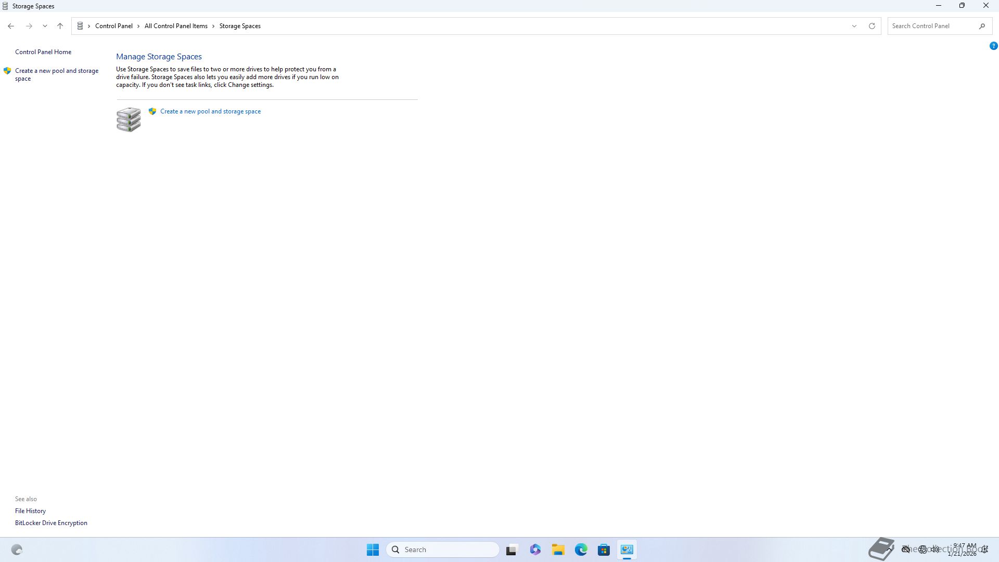Image resolution: width=999 pixels, height=562 pixels.
Task: Focus the Search Control Panel field
Action: (931, 26)
